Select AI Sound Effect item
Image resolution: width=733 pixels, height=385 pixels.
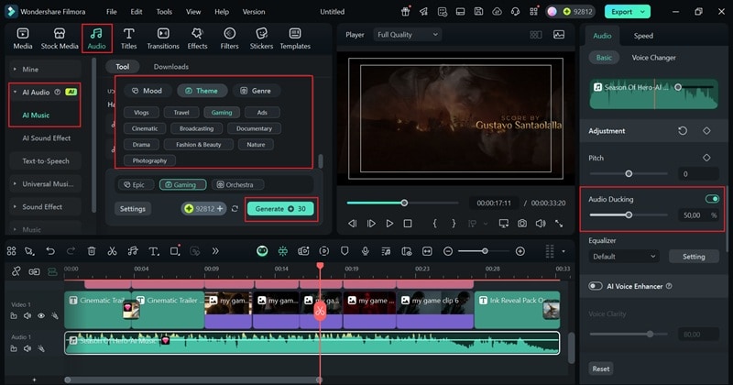[46, 138]
